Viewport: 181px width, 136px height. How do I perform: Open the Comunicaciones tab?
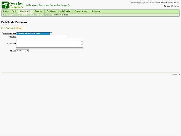click(81, 11)
